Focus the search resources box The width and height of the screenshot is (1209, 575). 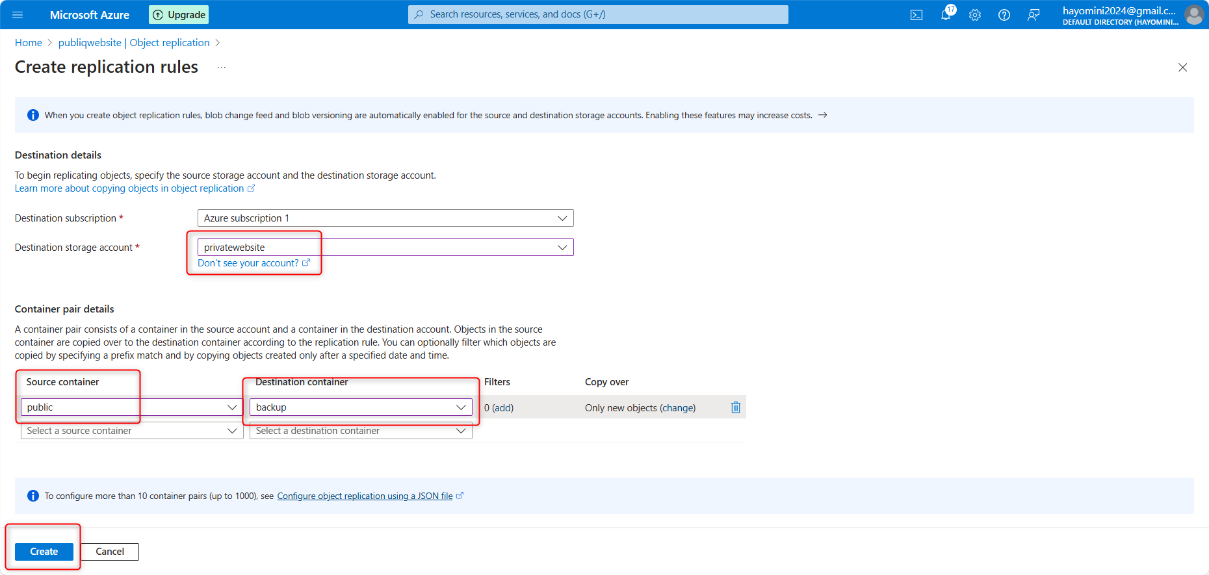point(598,14)
